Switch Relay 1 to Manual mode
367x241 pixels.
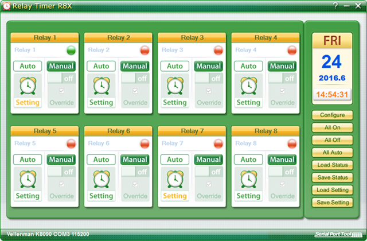coord(61,66)
